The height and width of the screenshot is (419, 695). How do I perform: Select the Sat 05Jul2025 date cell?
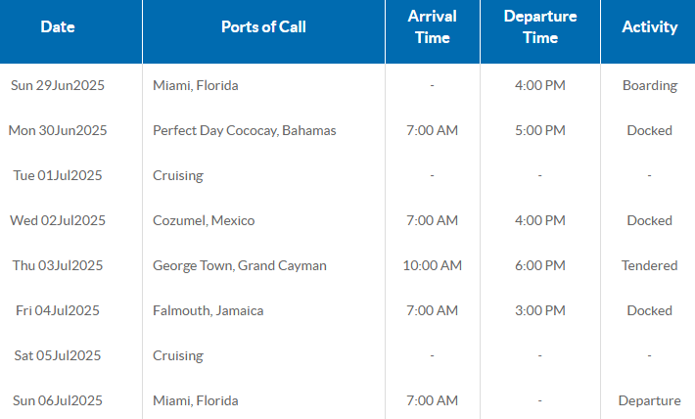(58, 355)
